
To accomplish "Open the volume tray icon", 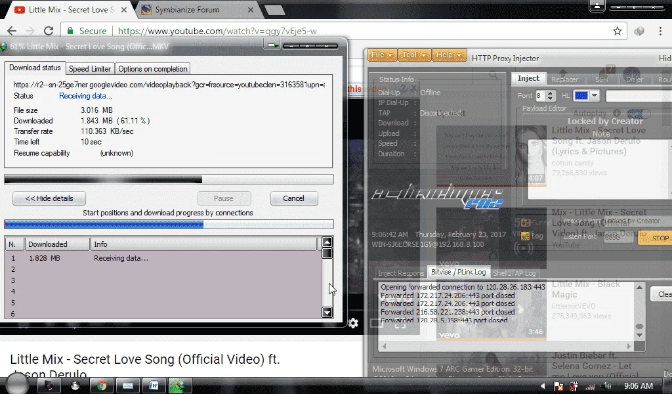I will [606, 386].
